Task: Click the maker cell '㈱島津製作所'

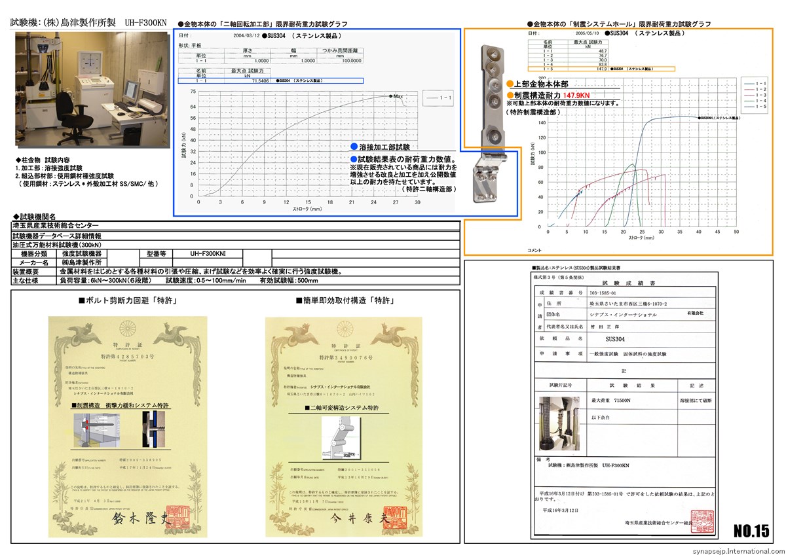Action: click(82, 262)
